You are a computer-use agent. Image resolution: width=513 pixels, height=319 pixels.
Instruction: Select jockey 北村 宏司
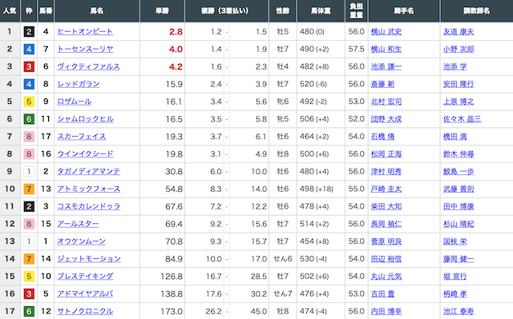click(x=386, y=102)
